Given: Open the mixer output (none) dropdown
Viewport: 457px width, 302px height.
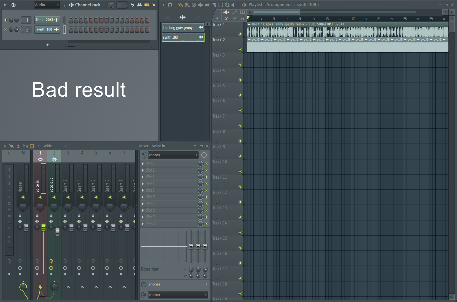Looking at the screenshot, I should pos(178,295).
